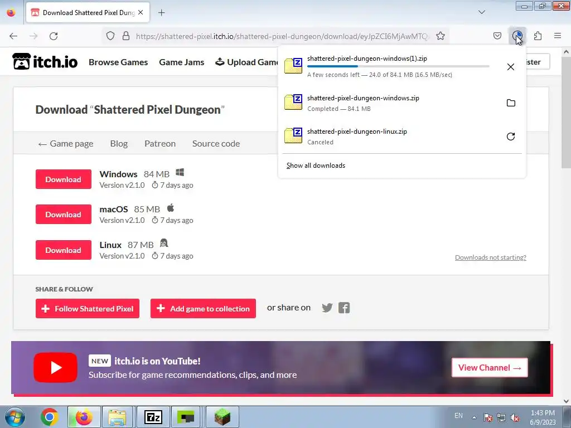Click the YouTube play logo in banner
Viewport: 571px width, 428px height.
point(55,368)
